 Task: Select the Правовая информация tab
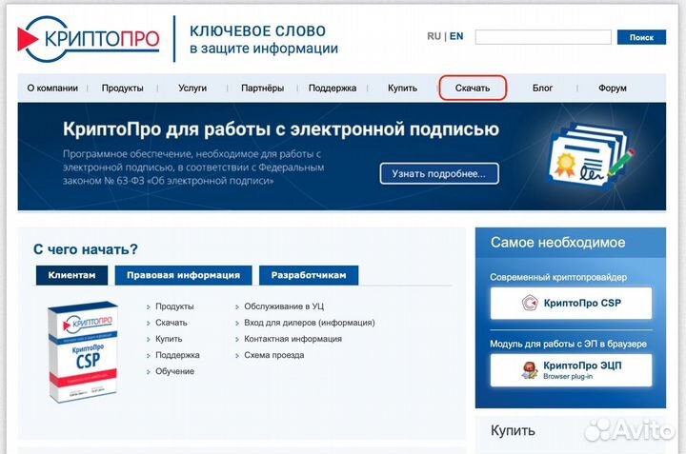tap(183, 275)
